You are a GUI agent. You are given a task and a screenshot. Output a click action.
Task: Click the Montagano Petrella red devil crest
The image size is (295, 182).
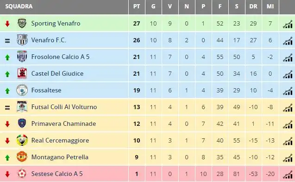click(x=22, y=156)
